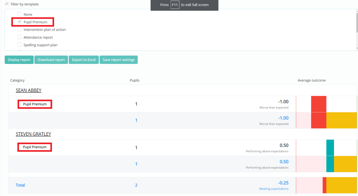
Task: Export the report to Excel
Action: 84,60
